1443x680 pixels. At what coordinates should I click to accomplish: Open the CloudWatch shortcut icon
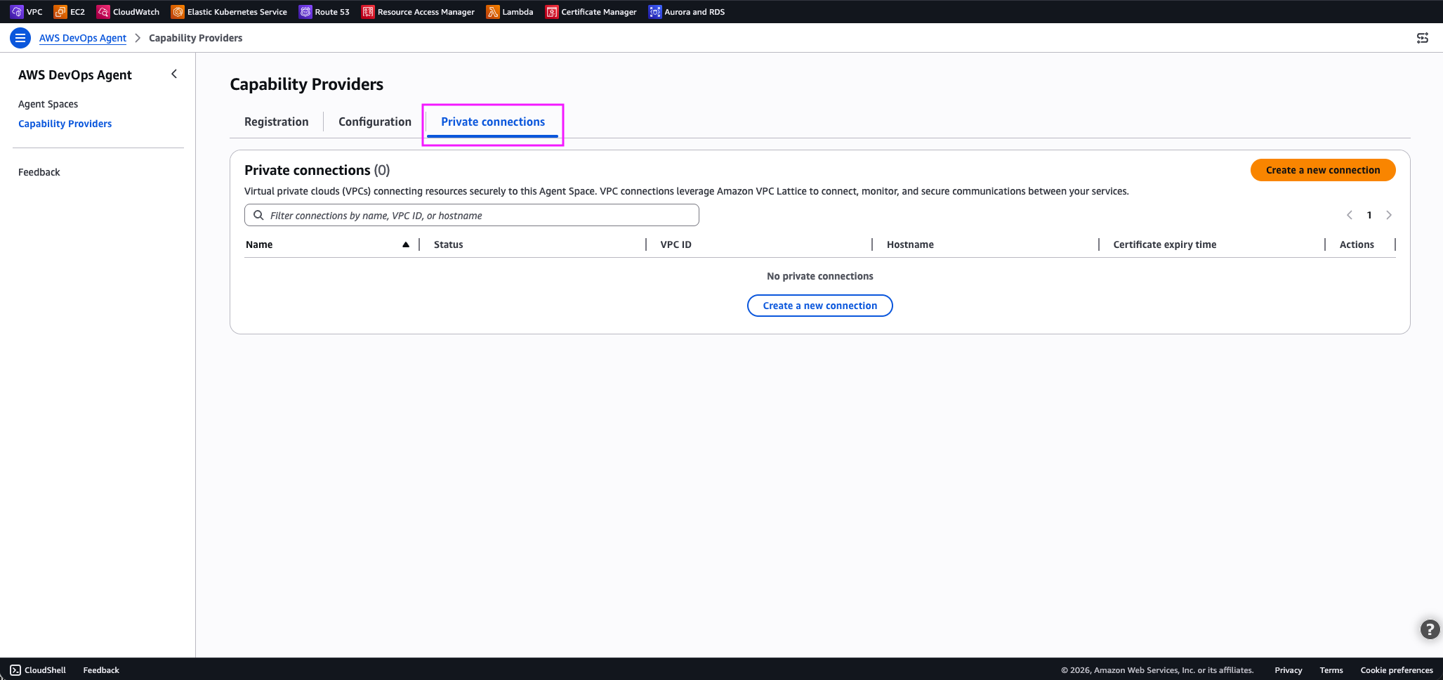click(x=103, y=12)
